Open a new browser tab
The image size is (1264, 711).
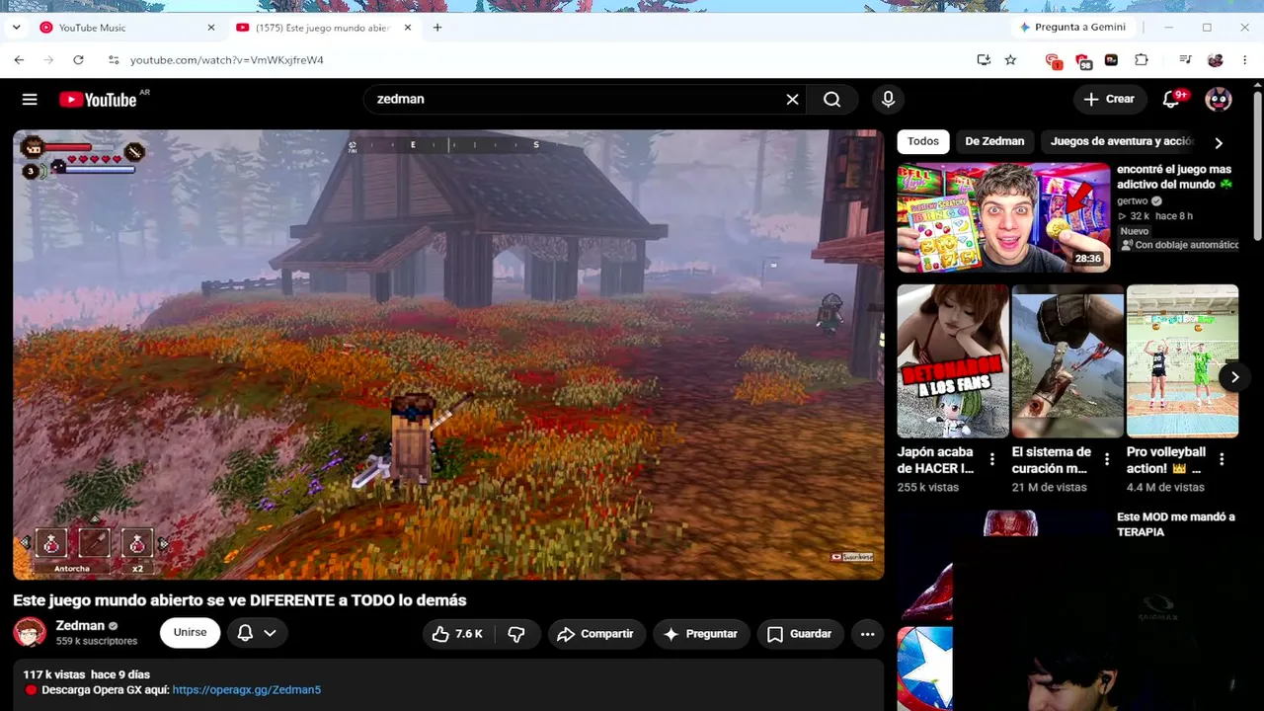437,28
